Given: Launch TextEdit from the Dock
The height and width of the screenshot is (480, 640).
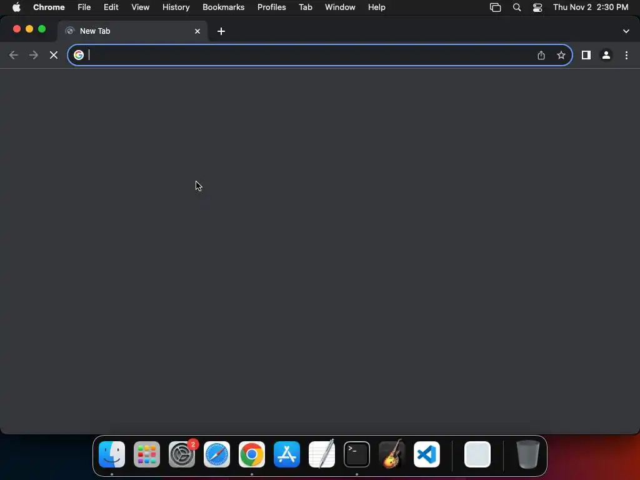Looking at the screenshot, I should click(x=322, y=454).
